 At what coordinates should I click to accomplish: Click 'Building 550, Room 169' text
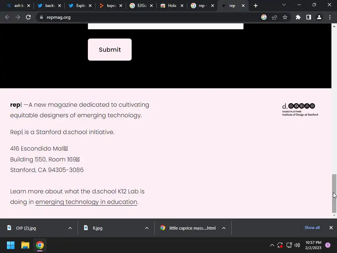coord(45,159)
